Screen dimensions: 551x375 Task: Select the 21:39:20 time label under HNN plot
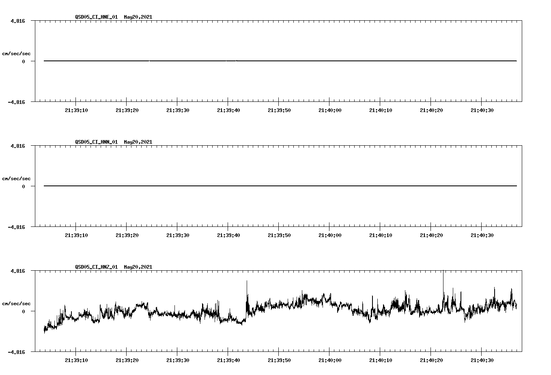tap(127, 235)
